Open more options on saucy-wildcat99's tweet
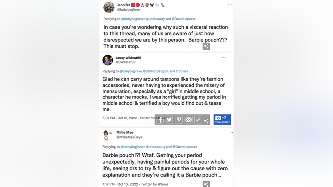Screen dimensions: 333x187 (224, 58)
